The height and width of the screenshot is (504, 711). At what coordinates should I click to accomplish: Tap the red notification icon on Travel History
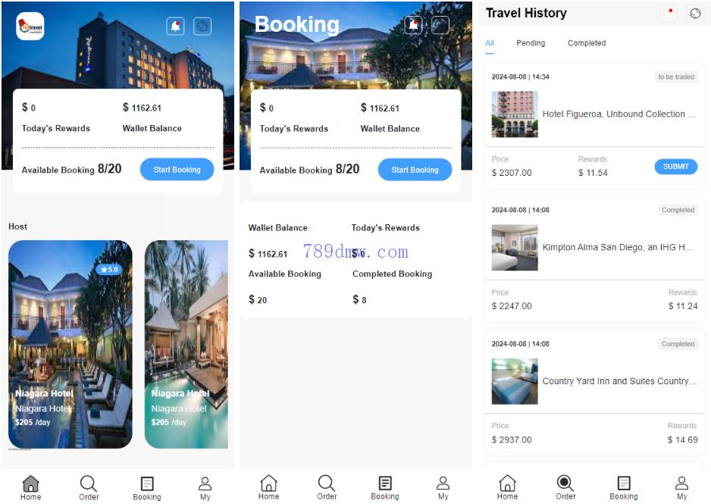pos(669,14)
